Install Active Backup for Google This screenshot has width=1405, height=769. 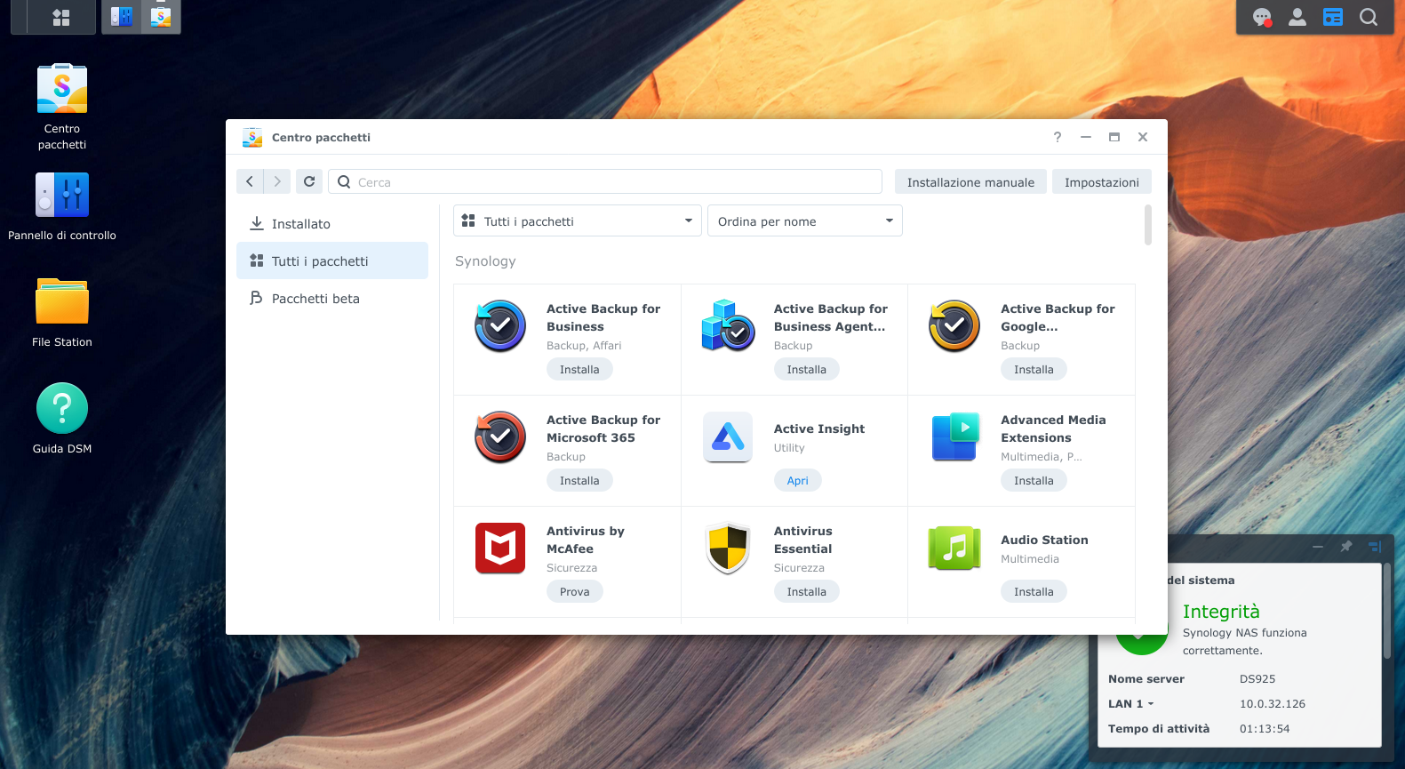(x=1034, y=370)
